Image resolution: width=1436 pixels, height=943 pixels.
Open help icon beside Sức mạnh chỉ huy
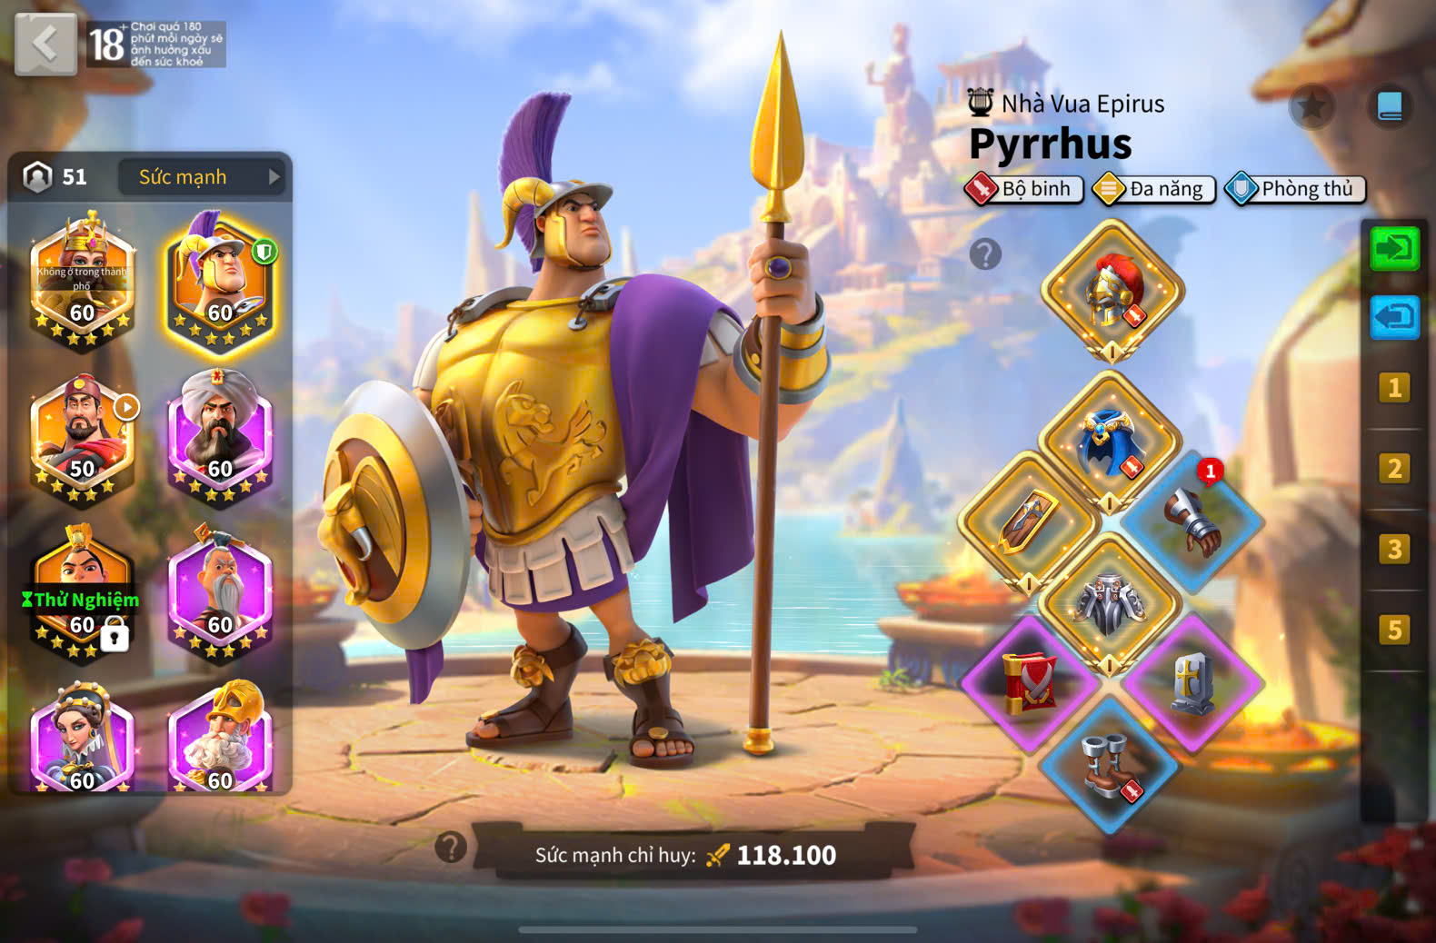[451, 847]
